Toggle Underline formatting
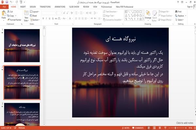Image resolution: width=196 pixels, height=130 pixels. [x=50, y=19]
